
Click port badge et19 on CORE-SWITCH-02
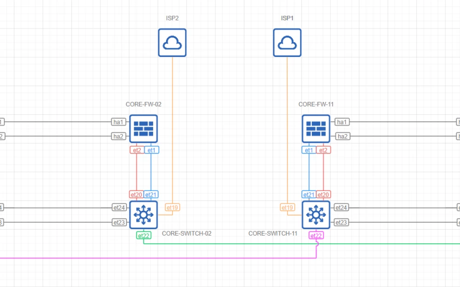tap(172, 208)
